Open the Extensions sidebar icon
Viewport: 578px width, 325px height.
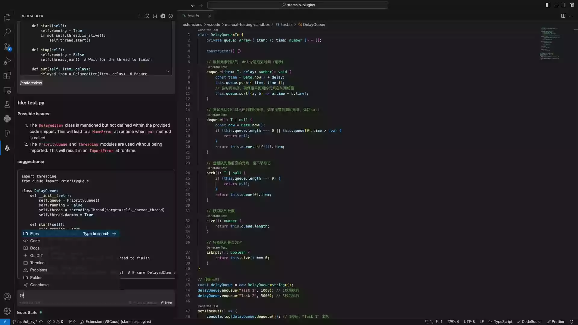point(7,76)
